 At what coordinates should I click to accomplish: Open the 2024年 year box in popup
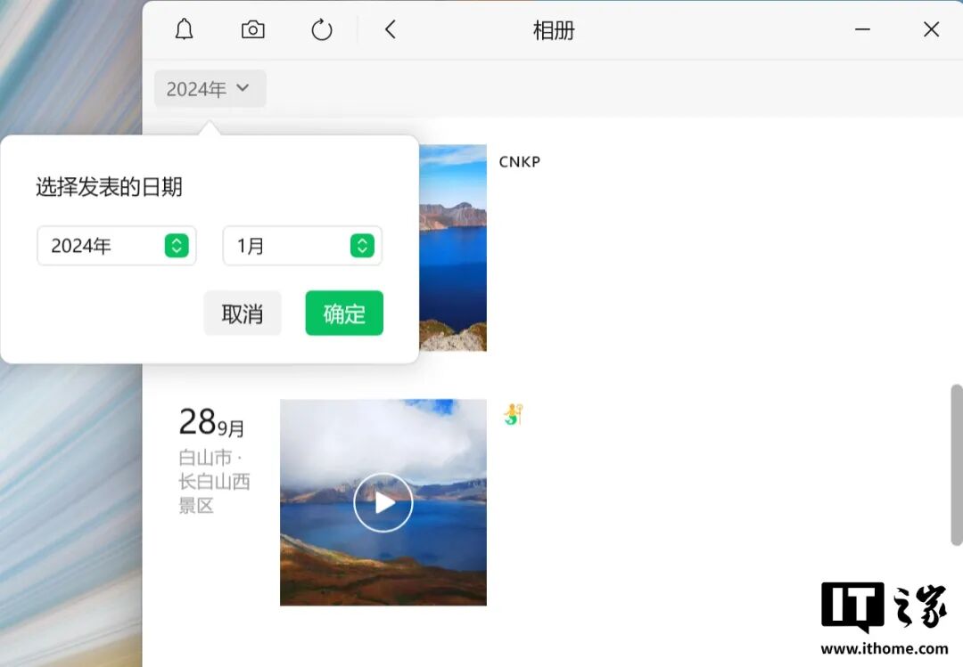pos(100,246)
